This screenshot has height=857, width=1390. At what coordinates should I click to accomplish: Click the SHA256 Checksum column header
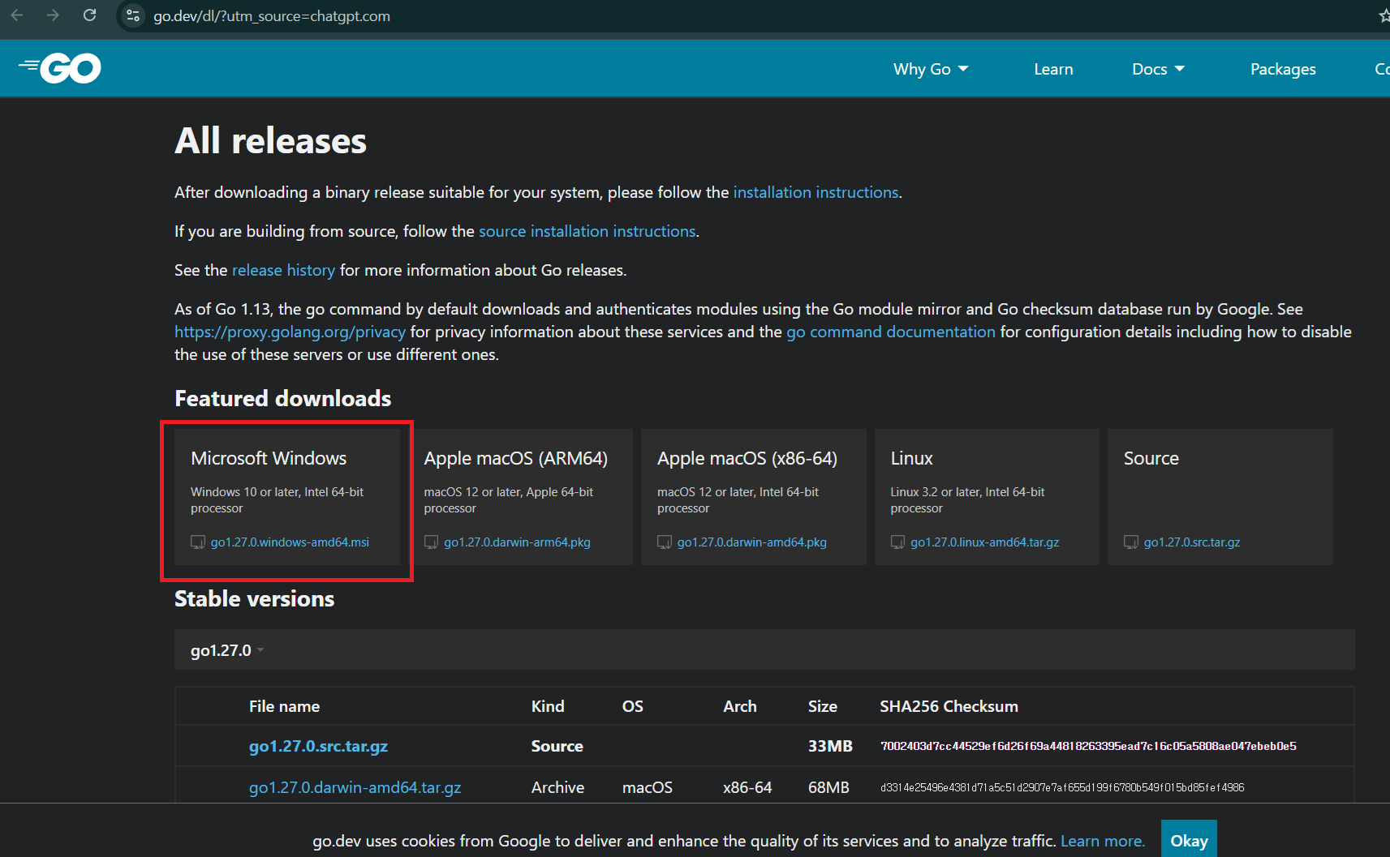[x=949, y=706]
